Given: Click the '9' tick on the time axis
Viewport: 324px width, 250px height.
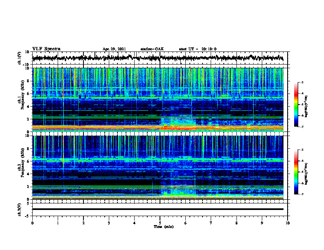Looking at the screenshot, I should click(x=262, y=223).
